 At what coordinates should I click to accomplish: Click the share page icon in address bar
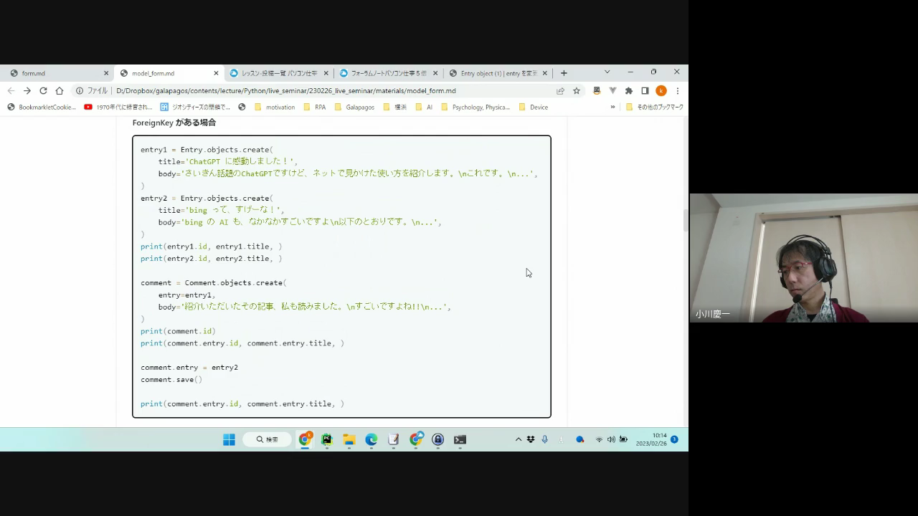click(x=560, y=91)
